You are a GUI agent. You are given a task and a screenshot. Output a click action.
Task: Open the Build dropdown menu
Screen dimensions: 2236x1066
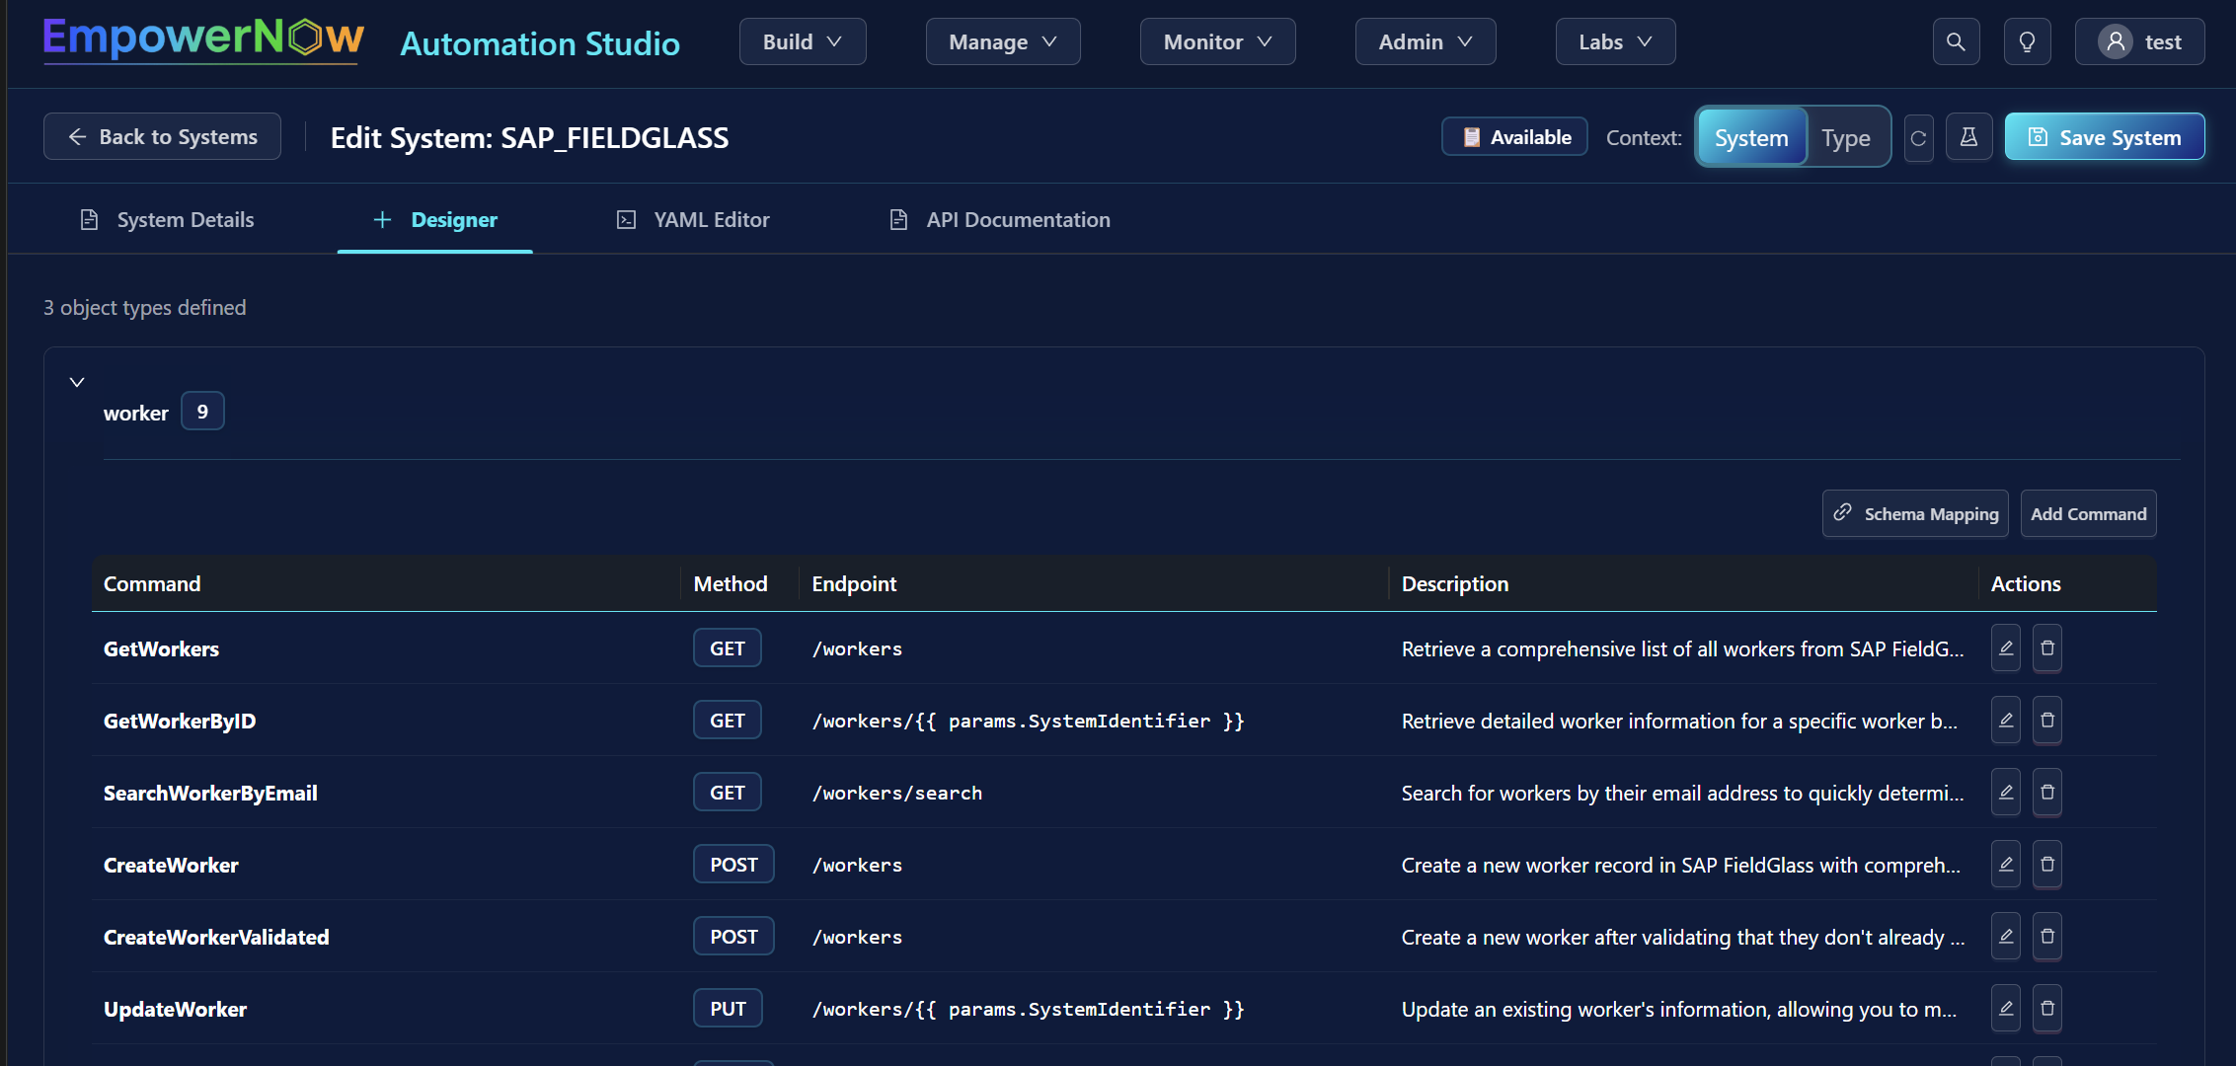point(802,41)
